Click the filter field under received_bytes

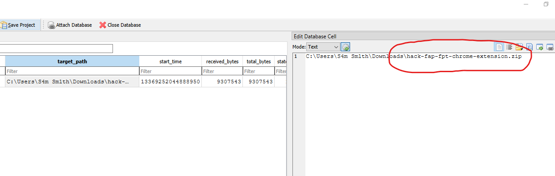click(x=222, y=71)
